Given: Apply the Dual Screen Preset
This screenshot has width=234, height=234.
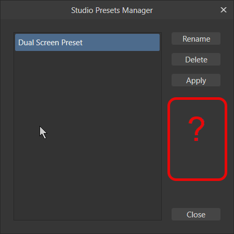Looking at the screenshot, I should tap(196, 80).
